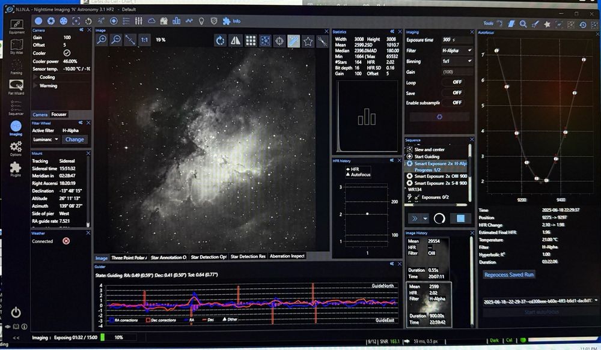The height and width of the screenshot is (350, 601).
Task: Open Camera panel settings gears icon
Action: click(x=82, y=30)
